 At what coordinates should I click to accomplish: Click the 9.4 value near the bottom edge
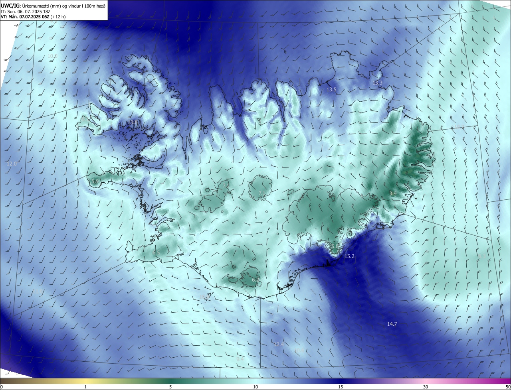tap(240, 359)
